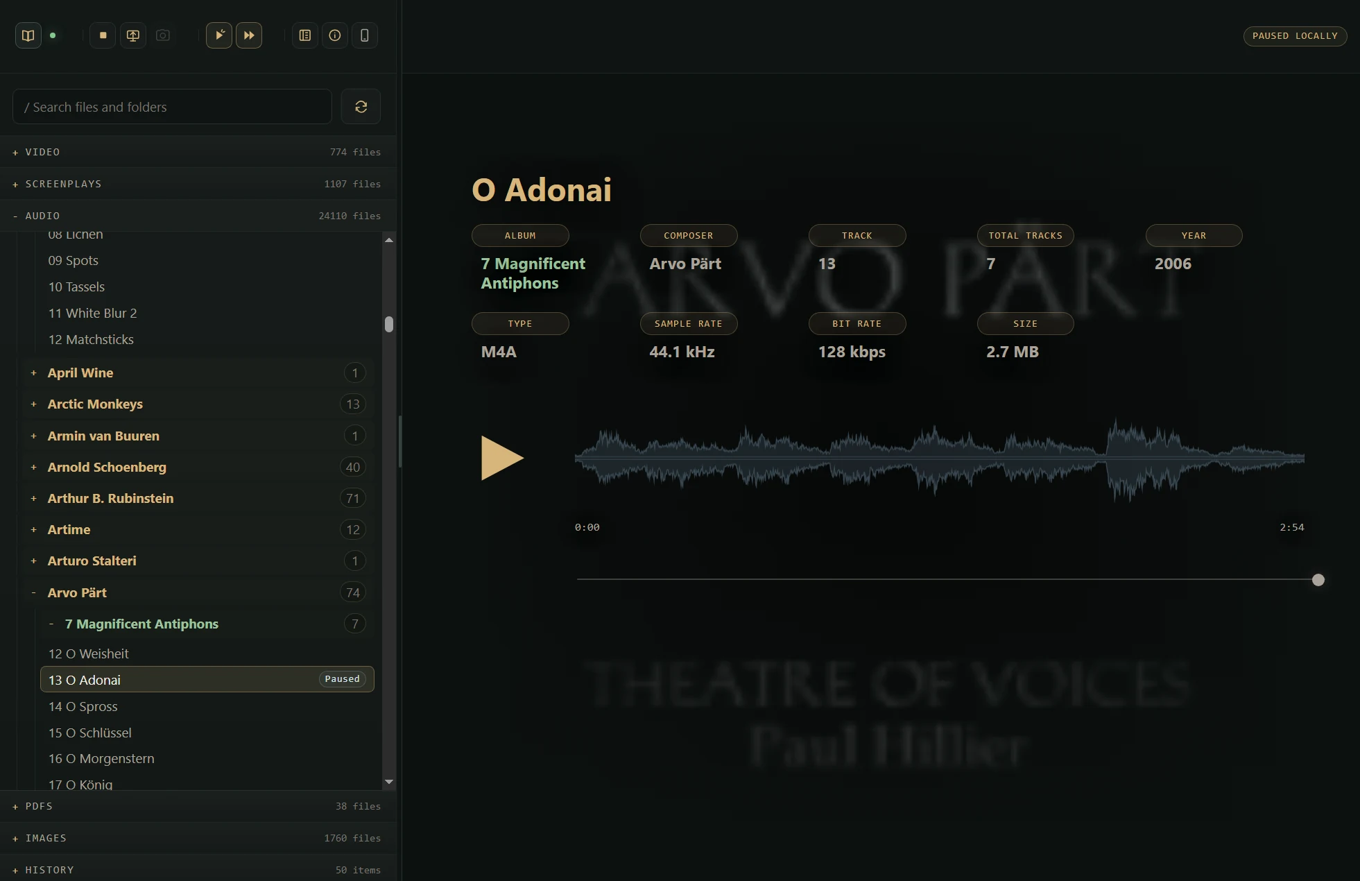Refresh the file list
Screen dimensions: 1360x881
coord(361,107)
